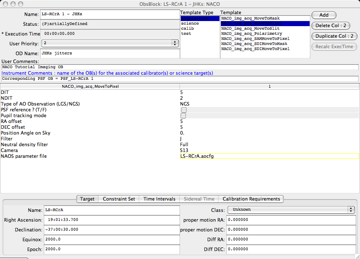
Task: Select the science template type
Action: click(x=200, y=24)
